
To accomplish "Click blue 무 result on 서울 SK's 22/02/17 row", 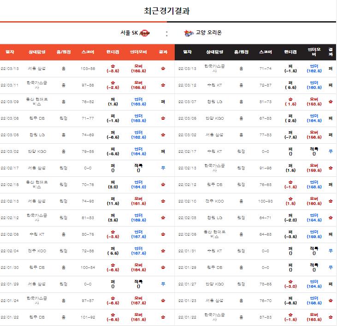I will click(x=163, y=168).
